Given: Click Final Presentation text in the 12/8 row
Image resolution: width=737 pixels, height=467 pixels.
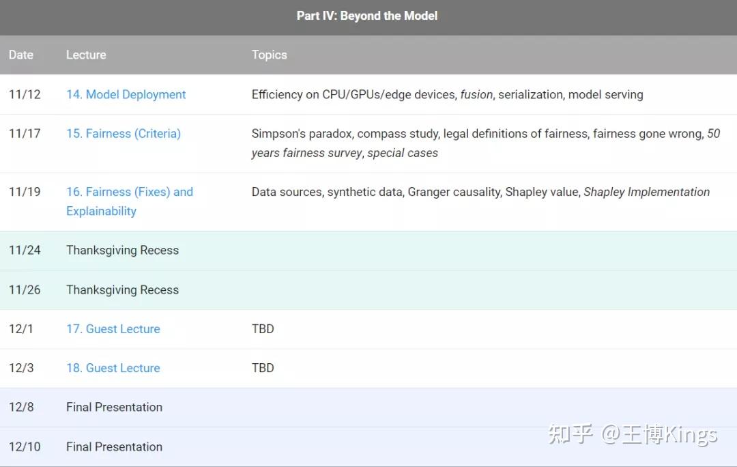Looking at the screenshot, I should tap(114, 407).
